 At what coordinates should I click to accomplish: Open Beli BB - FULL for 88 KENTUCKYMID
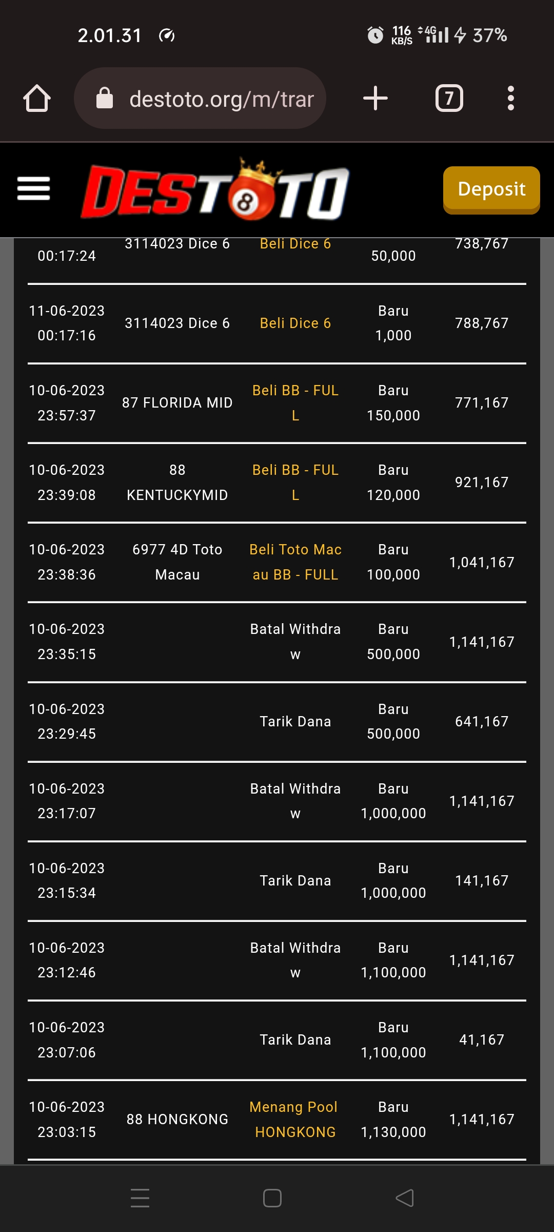tap(295, 483)
